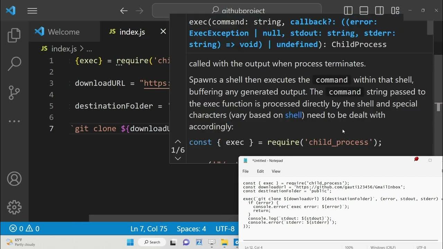The image size is (443, 249).
Task: Show previous signature with up chevron
Action: (178, 141)
